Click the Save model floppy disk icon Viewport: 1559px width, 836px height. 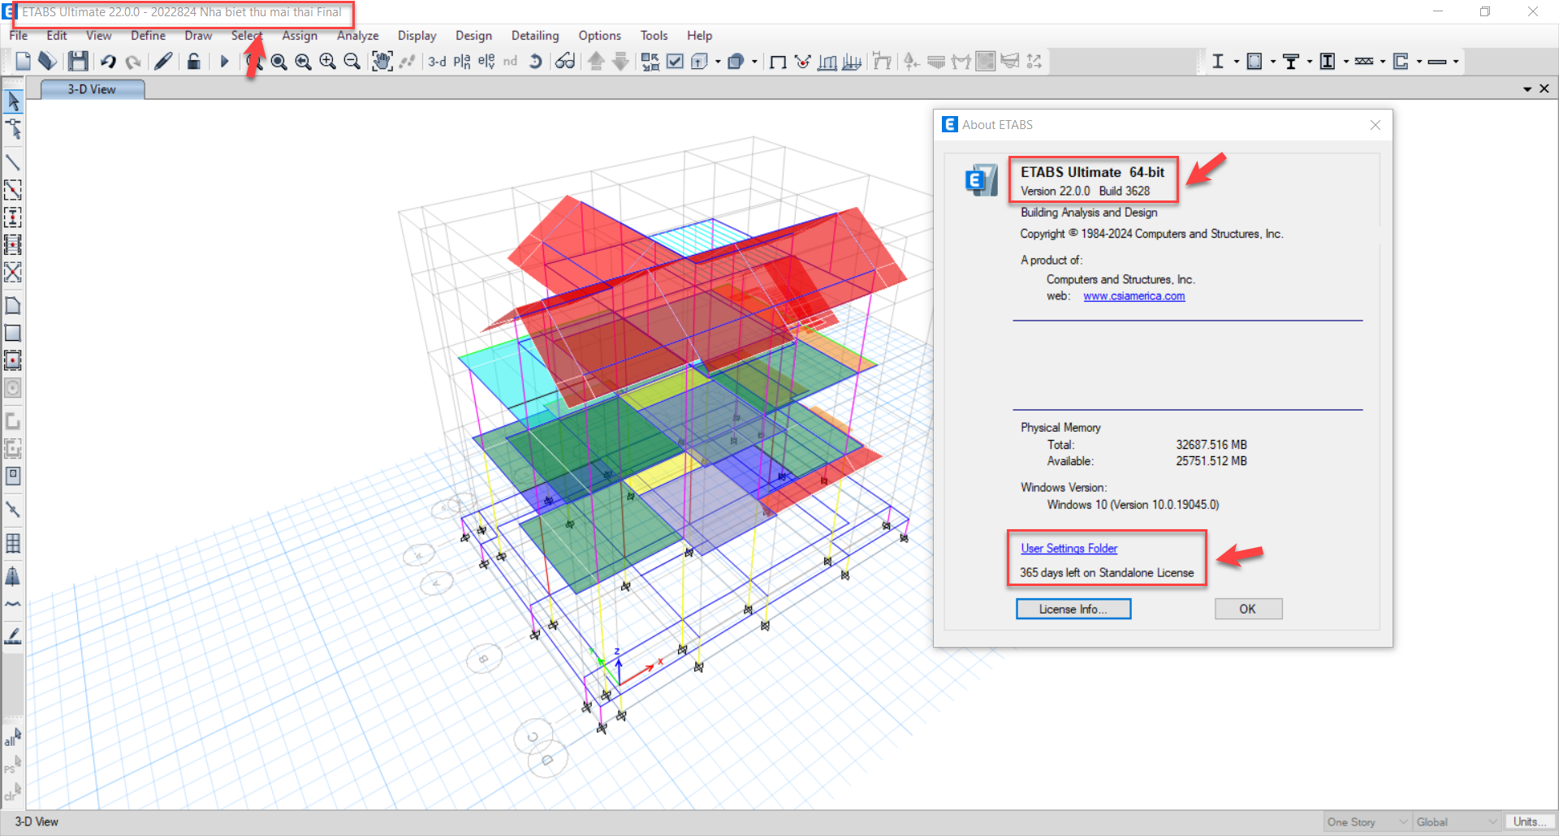tap(78, 62)
